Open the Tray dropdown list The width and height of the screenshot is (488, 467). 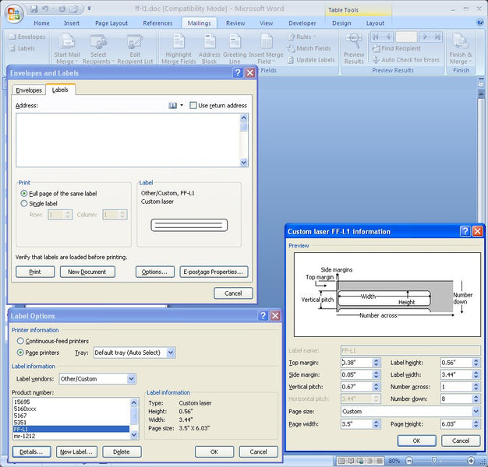tap(171, 353)
